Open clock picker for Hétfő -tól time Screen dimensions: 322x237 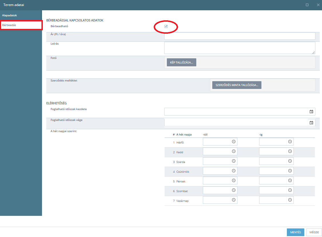pos(234,142)
